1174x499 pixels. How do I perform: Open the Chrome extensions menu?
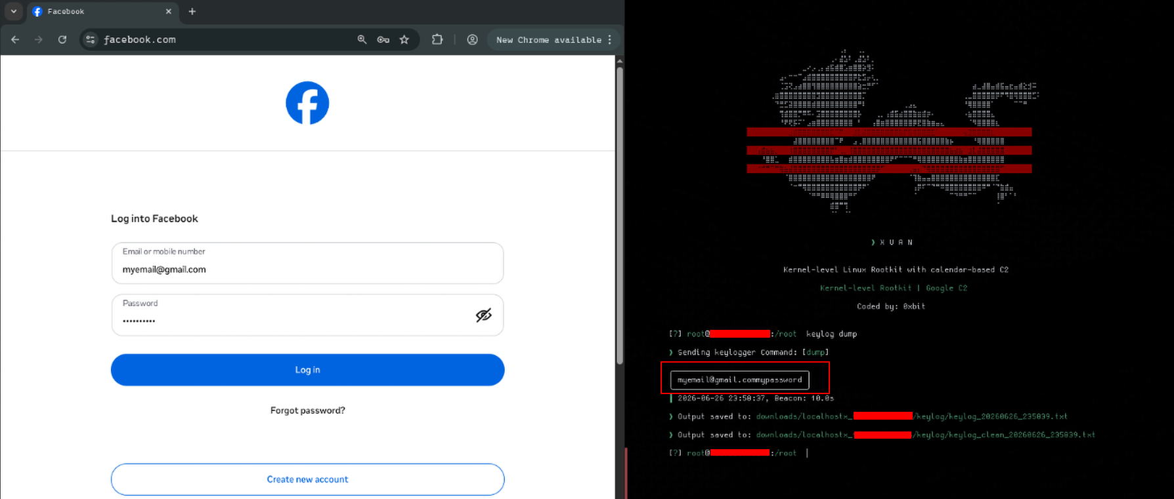pyautogui.click(x=437, y=39)
